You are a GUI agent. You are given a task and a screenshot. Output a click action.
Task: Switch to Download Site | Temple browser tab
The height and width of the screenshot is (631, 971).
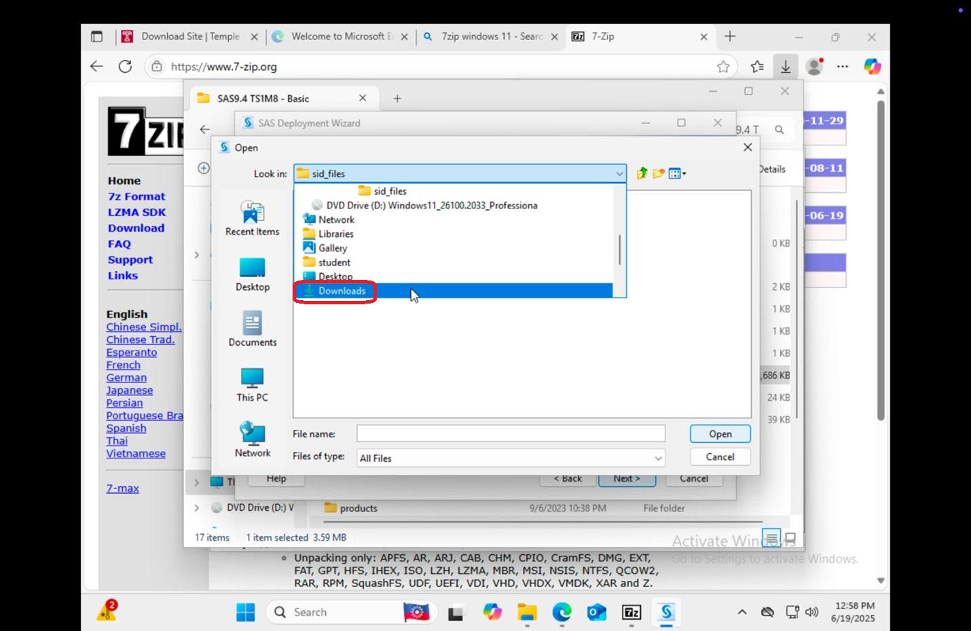(x=190, y=37)
